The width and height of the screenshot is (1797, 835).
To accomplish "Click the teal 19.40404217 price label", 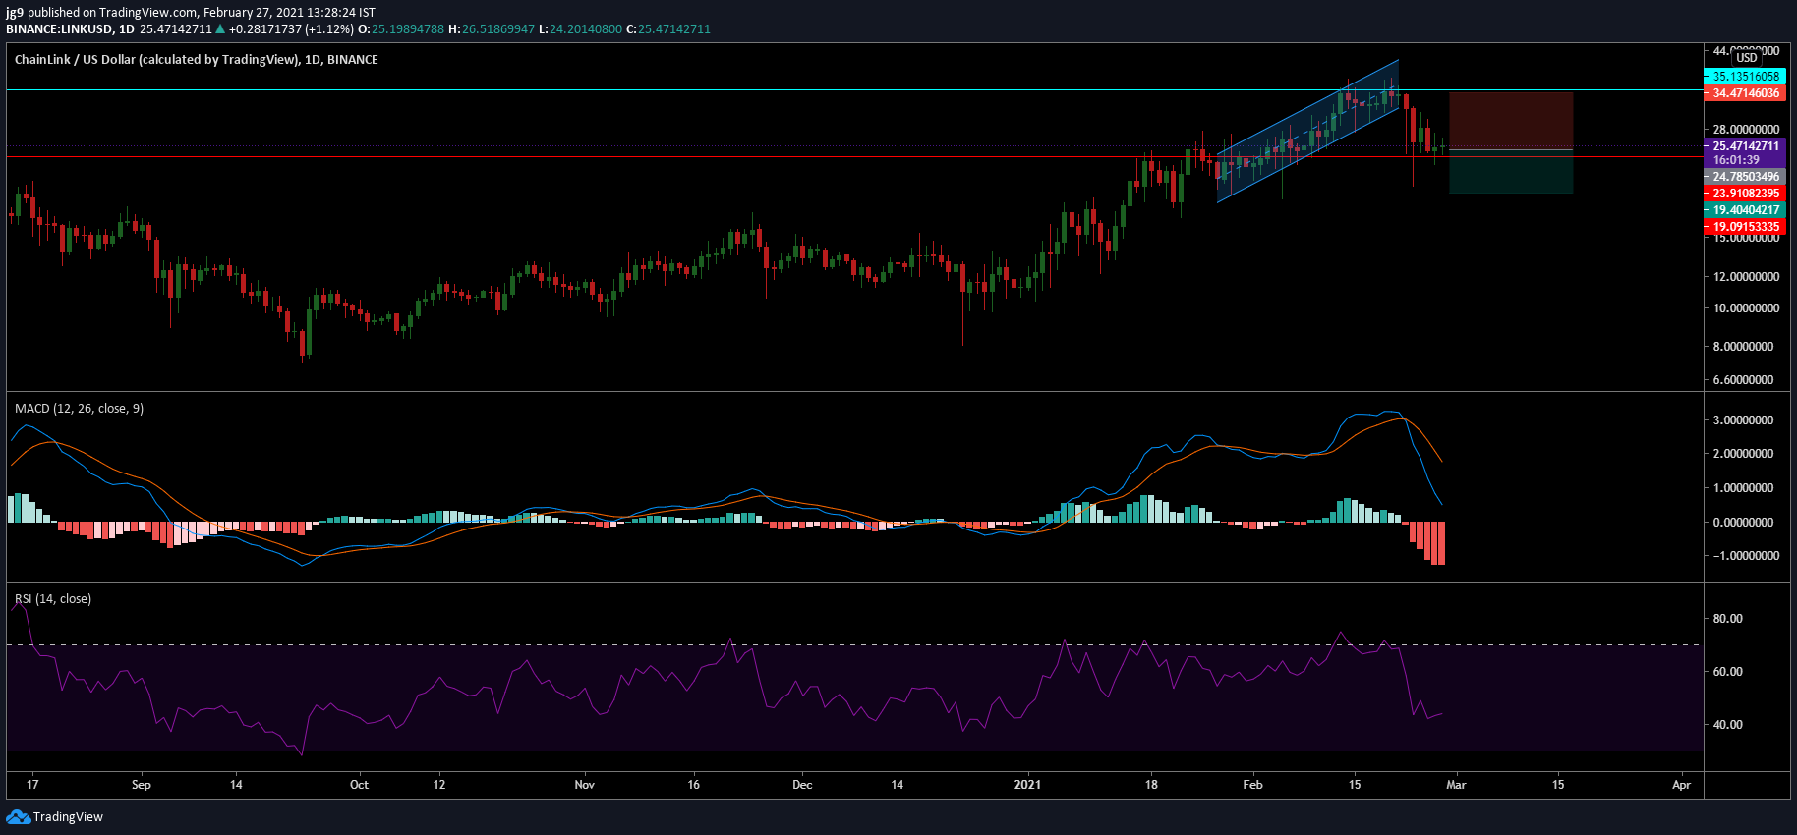I will click(1745, 210).
